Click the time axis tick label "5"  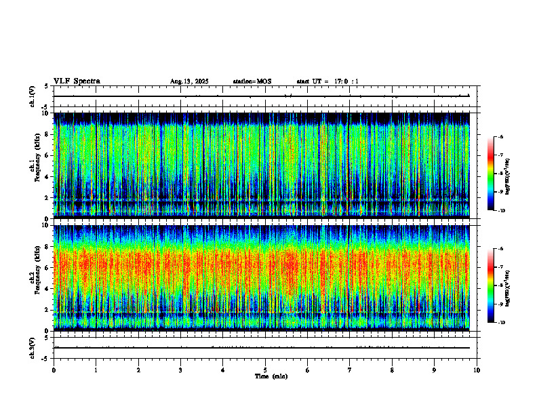coord(265,370)
